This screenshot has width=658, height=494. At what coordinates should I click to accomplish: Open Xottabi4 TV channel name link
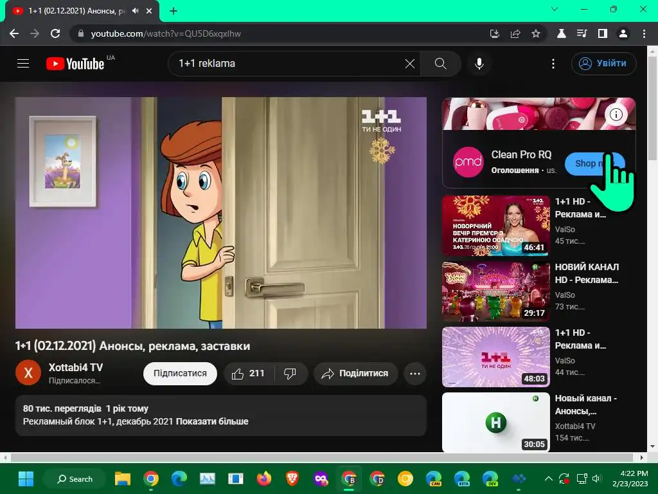tap(76, 367)
